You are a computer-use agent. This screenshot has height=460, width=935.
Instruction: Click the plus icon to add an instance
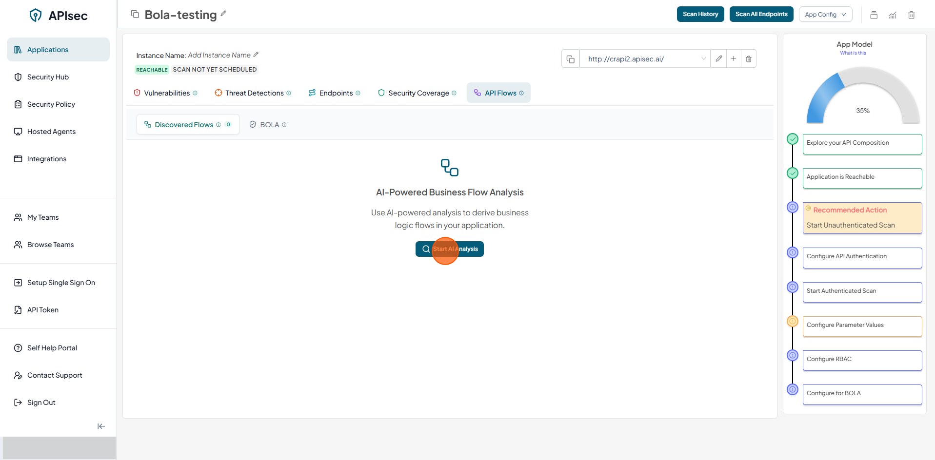pyautogui.click(x=733, y=59)
